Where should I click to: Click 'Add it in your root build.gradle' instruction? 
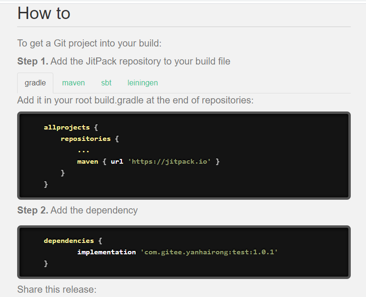click(135, 101)
